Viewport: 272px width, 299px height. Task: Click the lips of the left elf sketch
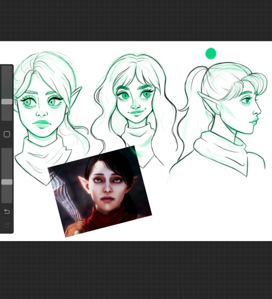click(42, 124)
